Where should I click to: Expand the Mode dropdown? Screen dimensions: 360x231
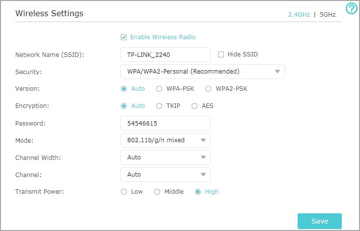tap(165, 140)
